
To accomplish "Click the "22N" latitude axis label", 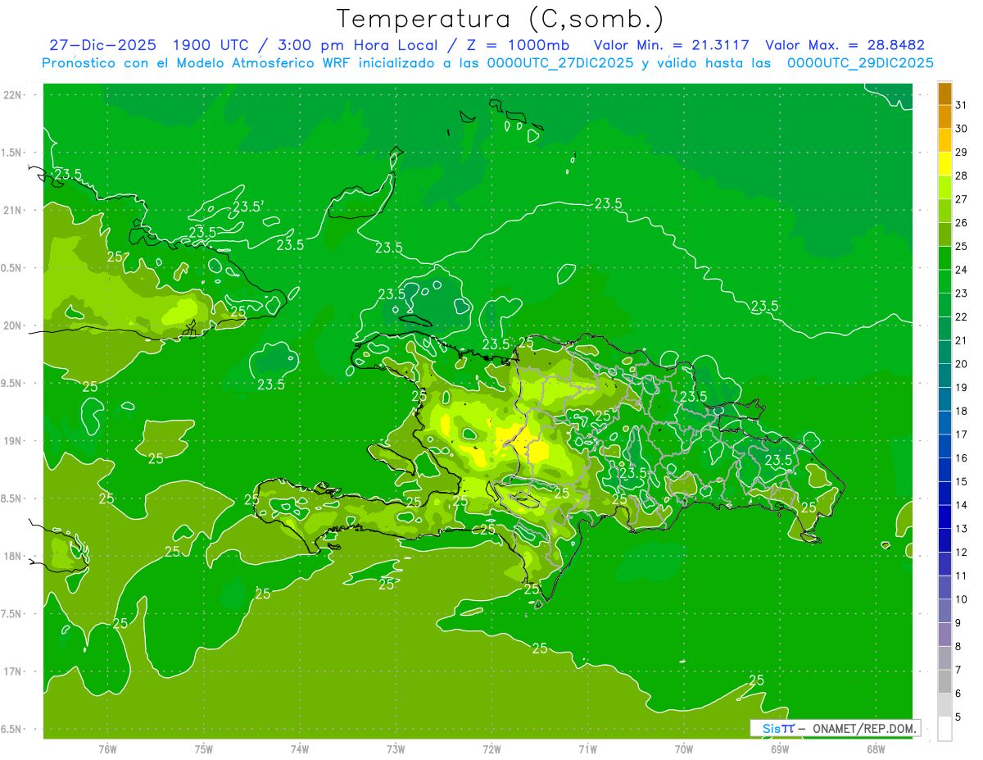I will [x=12, y=95].
